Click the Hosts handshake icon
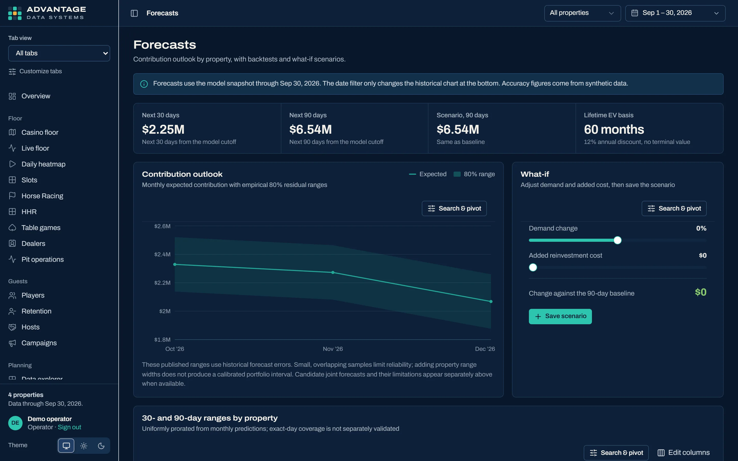The width and height of the screenshot is (738, 461). click(x=12, y=327)
